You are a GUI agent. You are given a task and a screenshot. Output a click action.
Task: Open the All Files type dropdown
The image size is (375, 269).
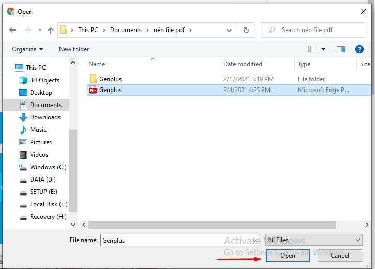pyautogui.click(x=314, y=240)
